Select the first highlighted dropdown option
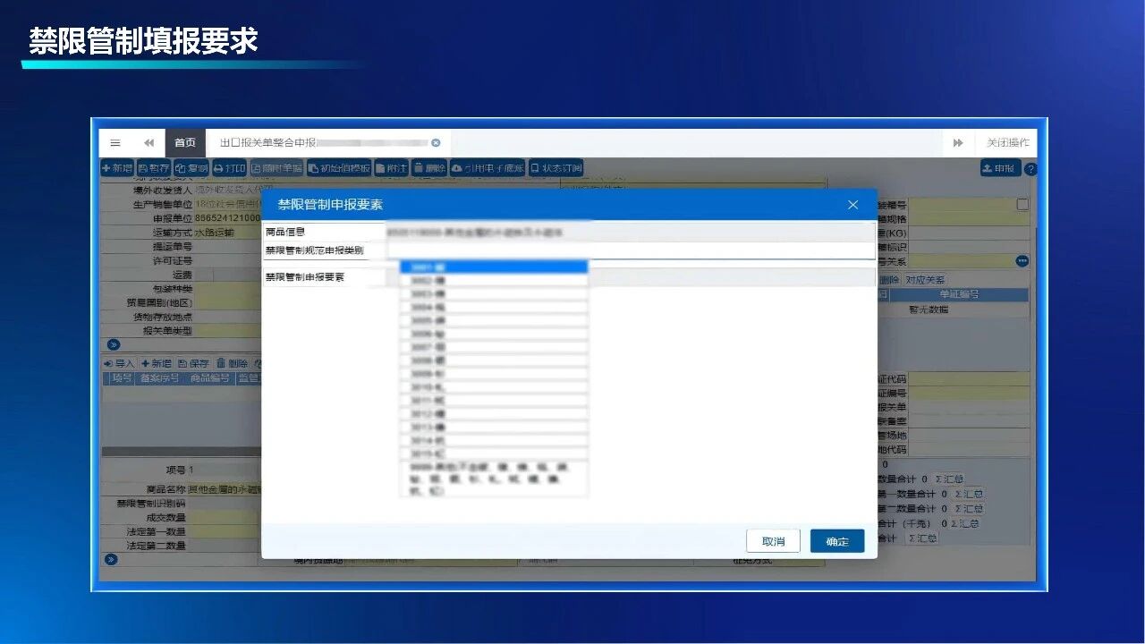This screenshot has width=1145, height=644. pyautogui.click(x=494, y=267)
